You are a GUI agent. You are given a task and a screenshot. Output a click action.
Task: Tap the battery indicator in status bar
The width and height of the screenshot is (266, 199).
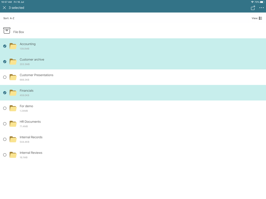(262, 2)
